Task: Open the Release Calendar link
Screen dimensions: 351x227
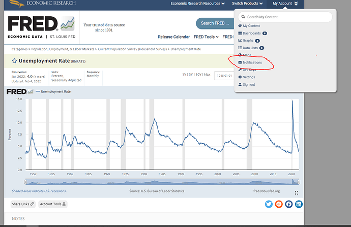Action: pyautogui.click(x=172, y=37)
